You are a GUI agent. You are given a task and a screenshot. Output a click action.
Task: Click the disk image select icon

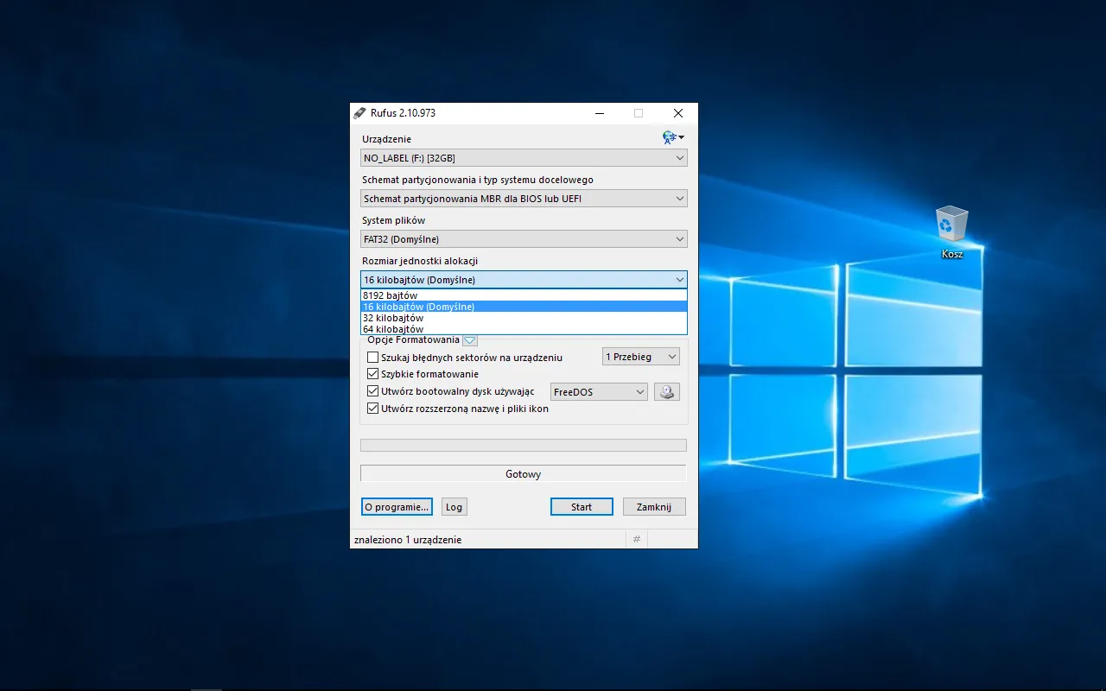[x=666, y=392]
